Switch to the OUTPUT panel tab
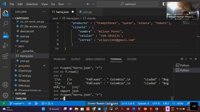This screenshot has height=112, width=200. [x=76, y=59]
